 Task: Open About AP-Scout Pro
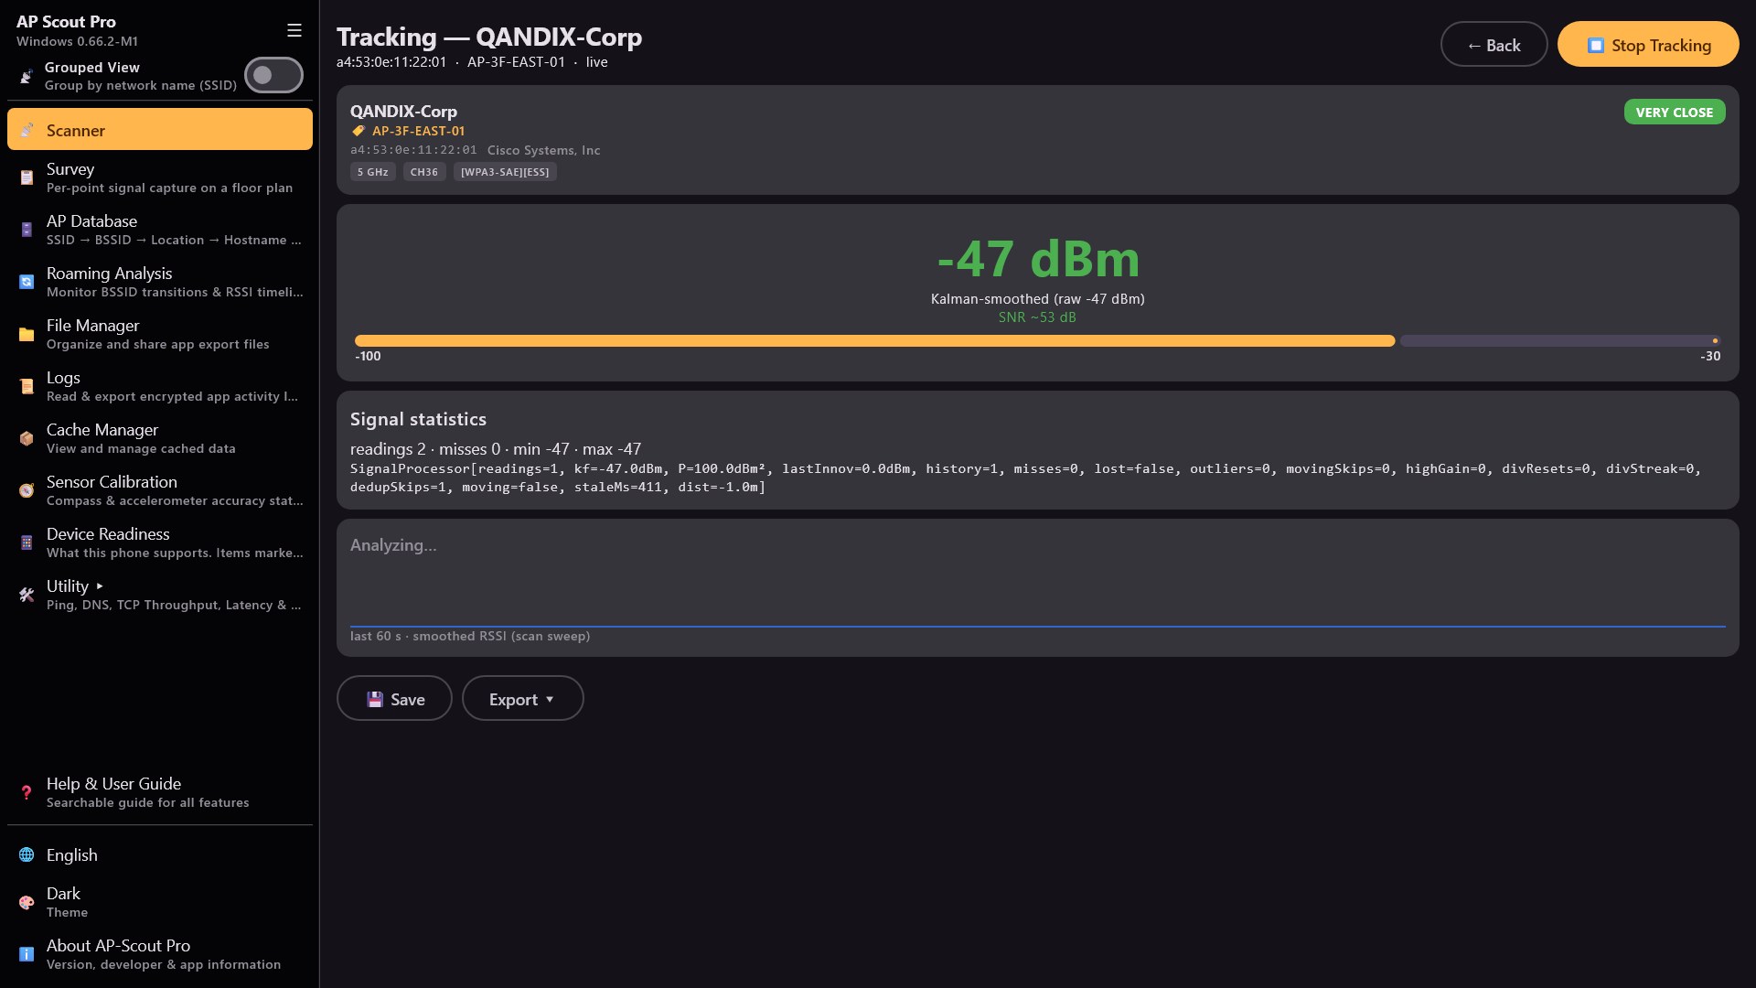pyautogui.click(x=160, y=954)
